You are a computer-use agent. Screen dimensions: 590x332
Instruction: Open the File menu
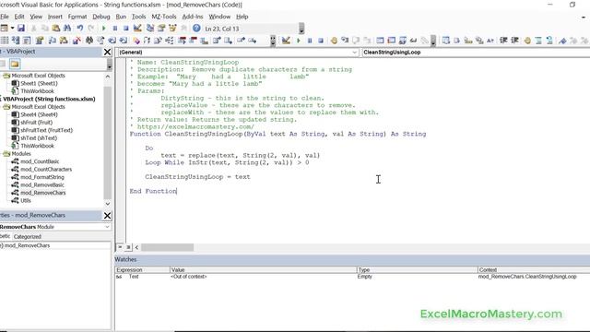[5, 17]
